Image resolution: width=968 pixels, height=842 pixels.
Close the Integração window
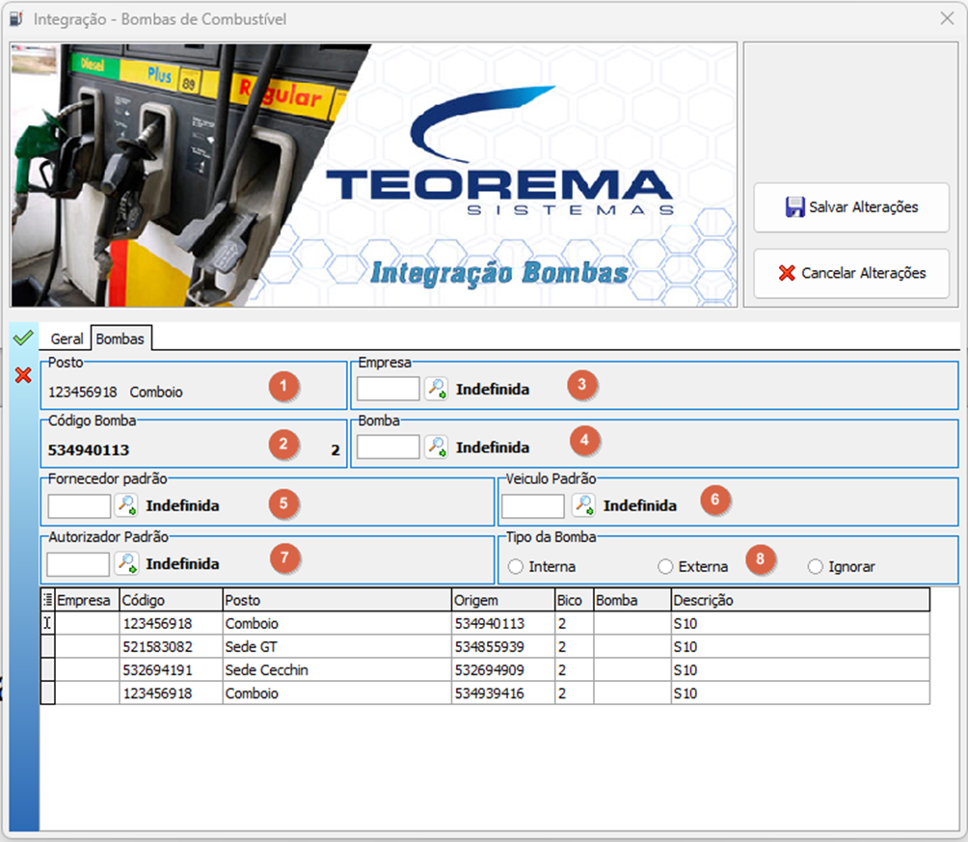947,18
